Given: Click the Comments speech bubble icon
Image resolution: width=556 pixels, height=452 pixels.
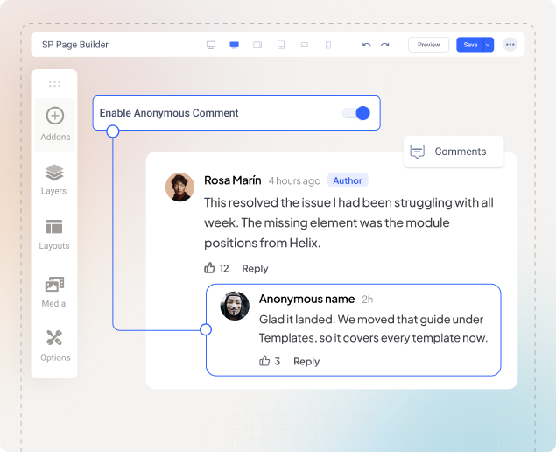Looking at the screenshot, I should point(418,152).
